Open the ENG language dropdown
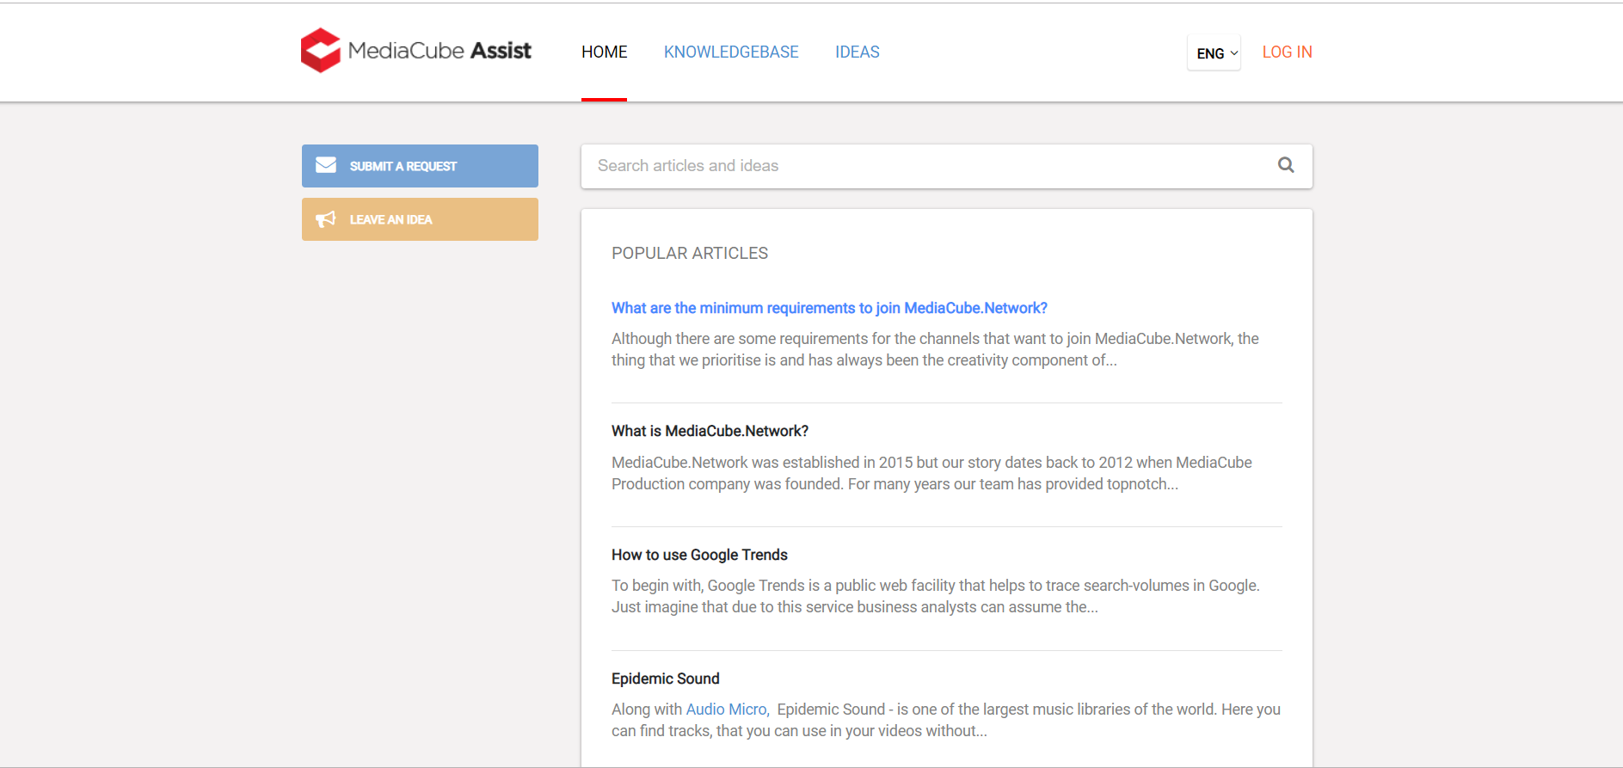 (x=1214, y=52)
